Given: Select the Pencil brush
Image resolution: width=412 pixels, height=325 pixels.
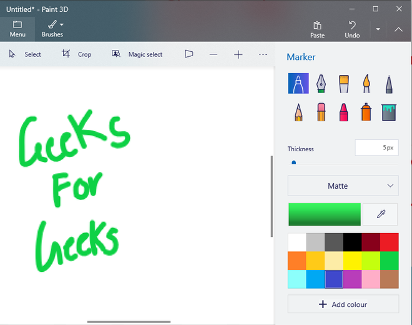Looking at the screenshot, I should (x=298, y=112).
